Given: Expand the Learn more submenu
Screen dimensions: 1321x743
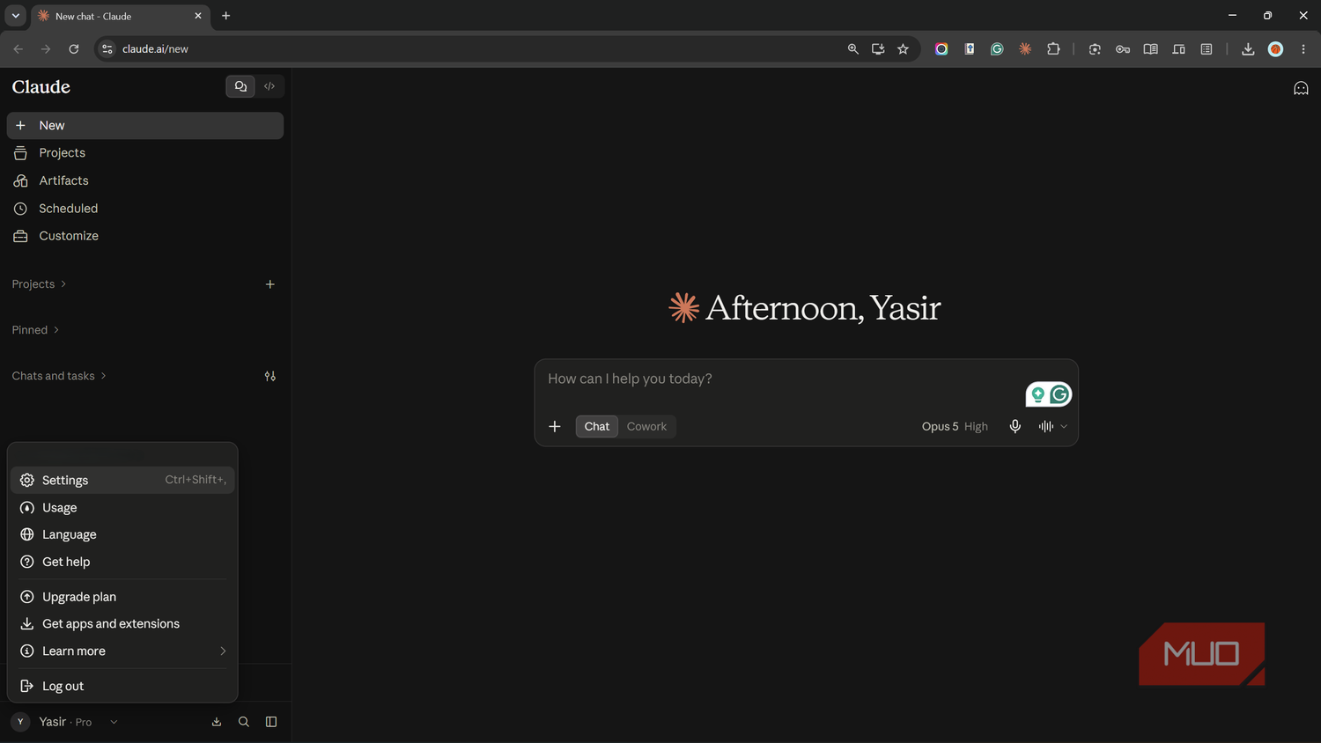Looking at the screenshot, I should (122, 651).
